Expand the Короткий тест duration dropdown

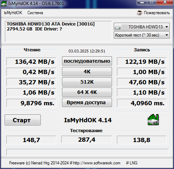(142, 35)
